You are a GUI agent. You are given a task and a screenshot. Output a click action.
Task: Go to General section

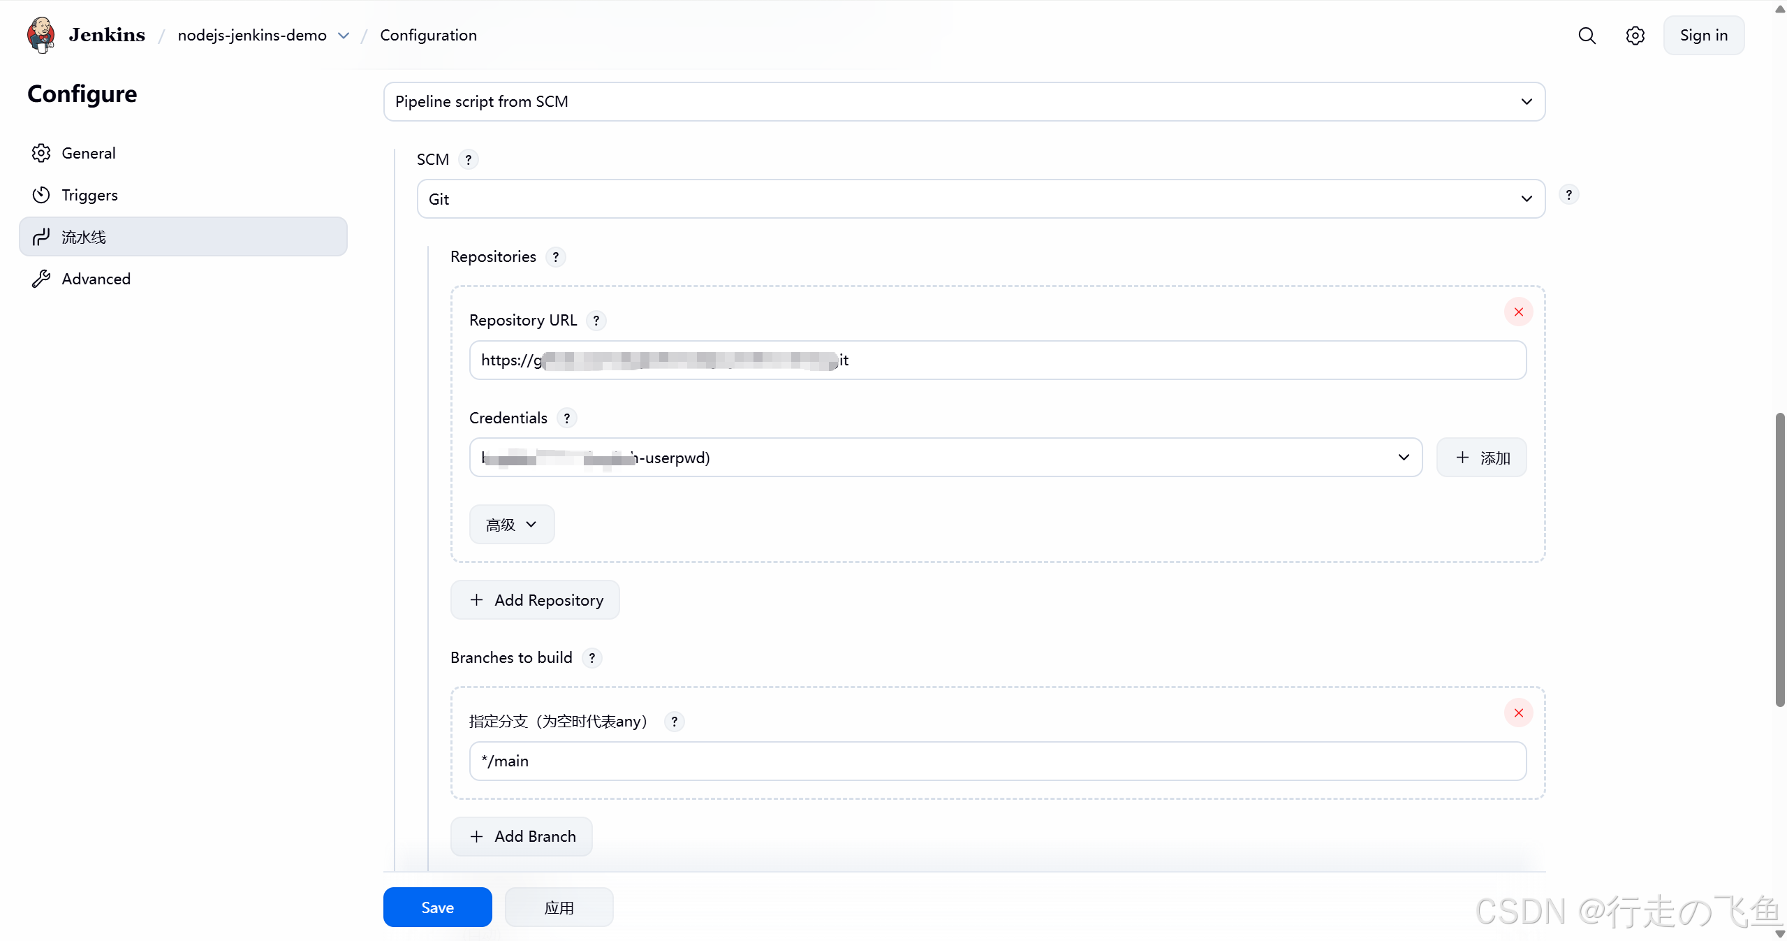tap(183, 153)
